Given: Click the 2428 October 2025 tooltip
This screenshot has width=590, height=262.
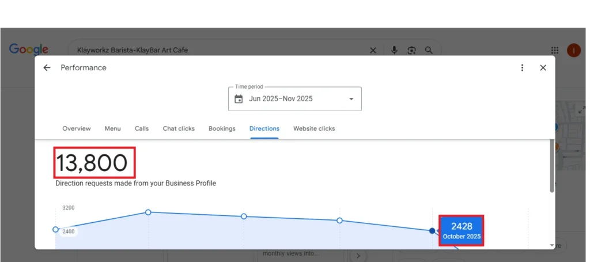Looking at the screenshot, I should coord(462,231).
